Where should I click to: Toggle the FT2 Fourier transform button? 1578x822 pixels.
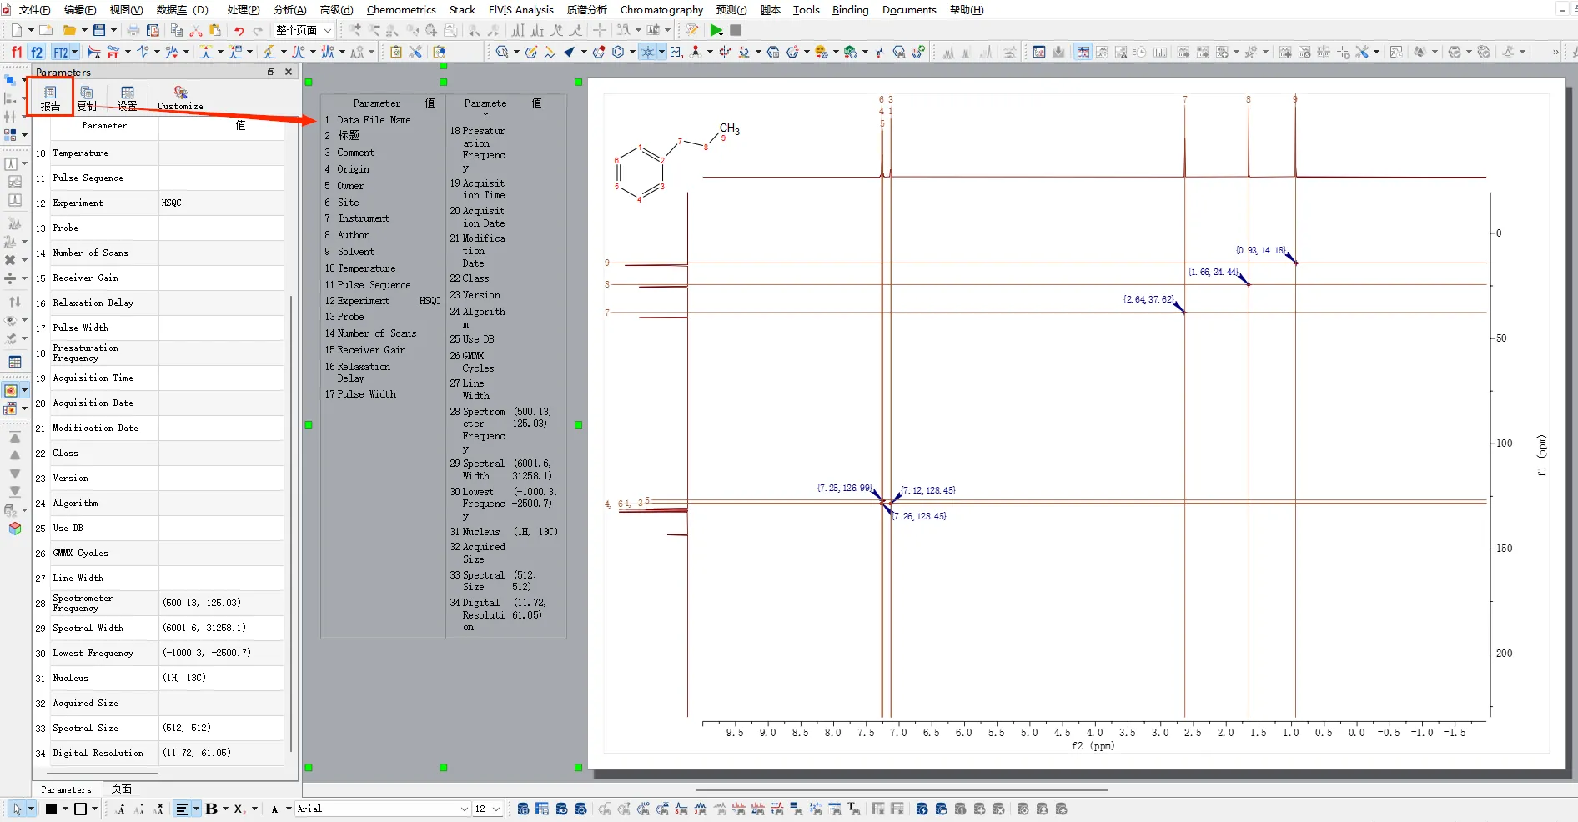point(61,52)
